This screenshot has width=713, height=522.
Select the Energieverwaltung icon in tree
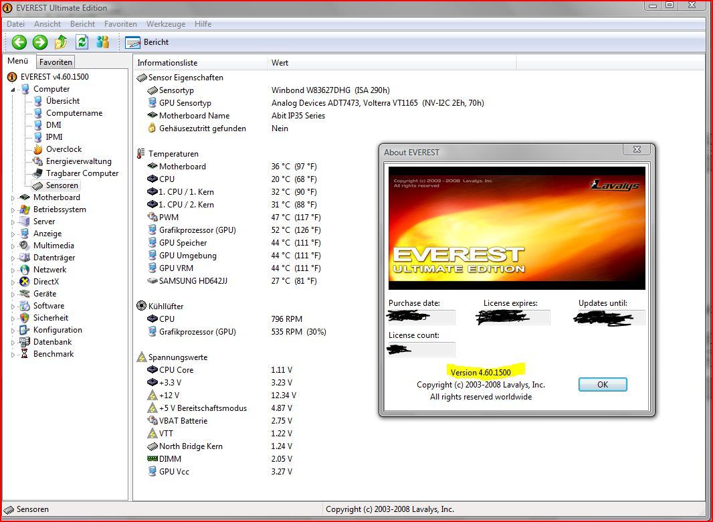point(38,161)
